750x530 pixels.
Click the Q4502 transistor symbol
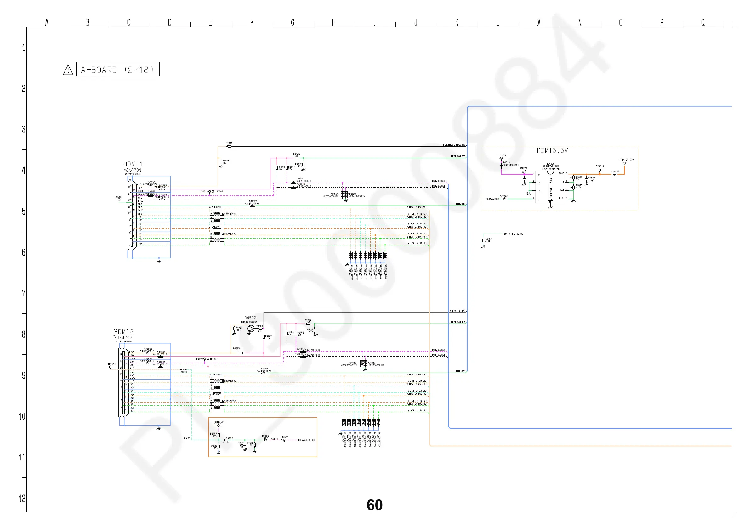[x=251, y=329]
